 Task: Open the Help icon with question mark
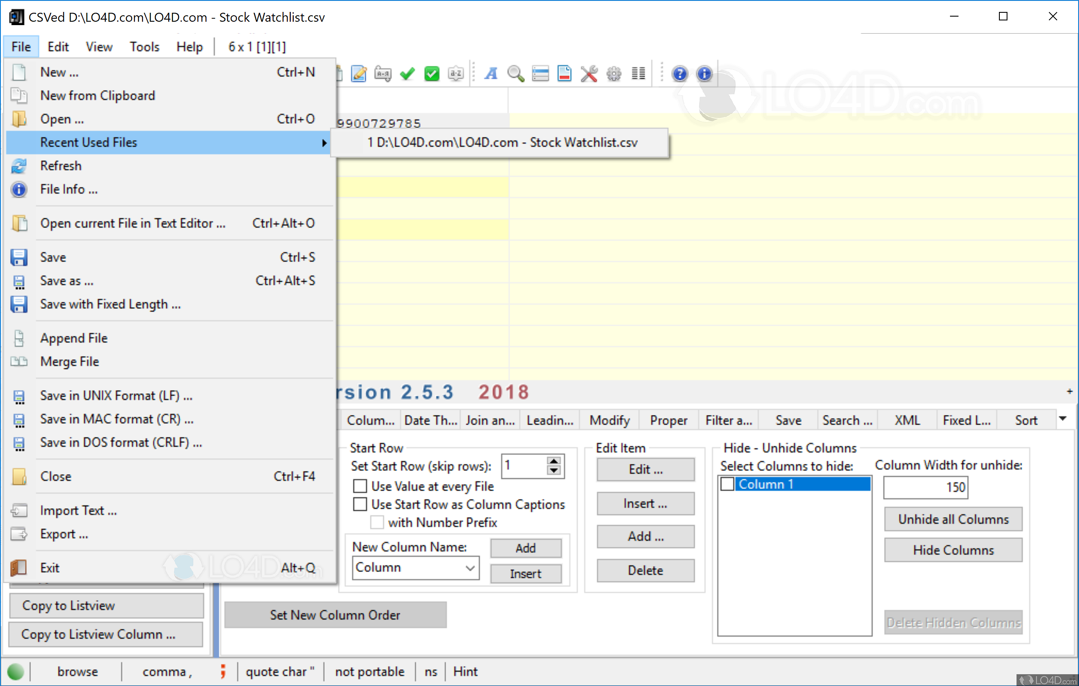click(679, 74)
